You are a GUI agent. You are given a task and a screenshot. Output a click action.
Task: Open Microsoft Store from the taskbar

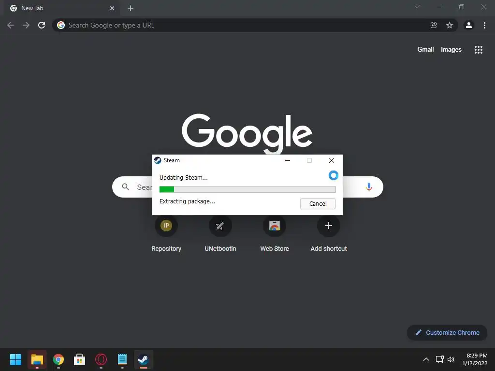point(80,359)
